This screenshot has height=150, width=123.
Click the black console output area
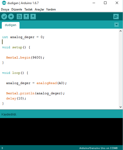point(61,132)
